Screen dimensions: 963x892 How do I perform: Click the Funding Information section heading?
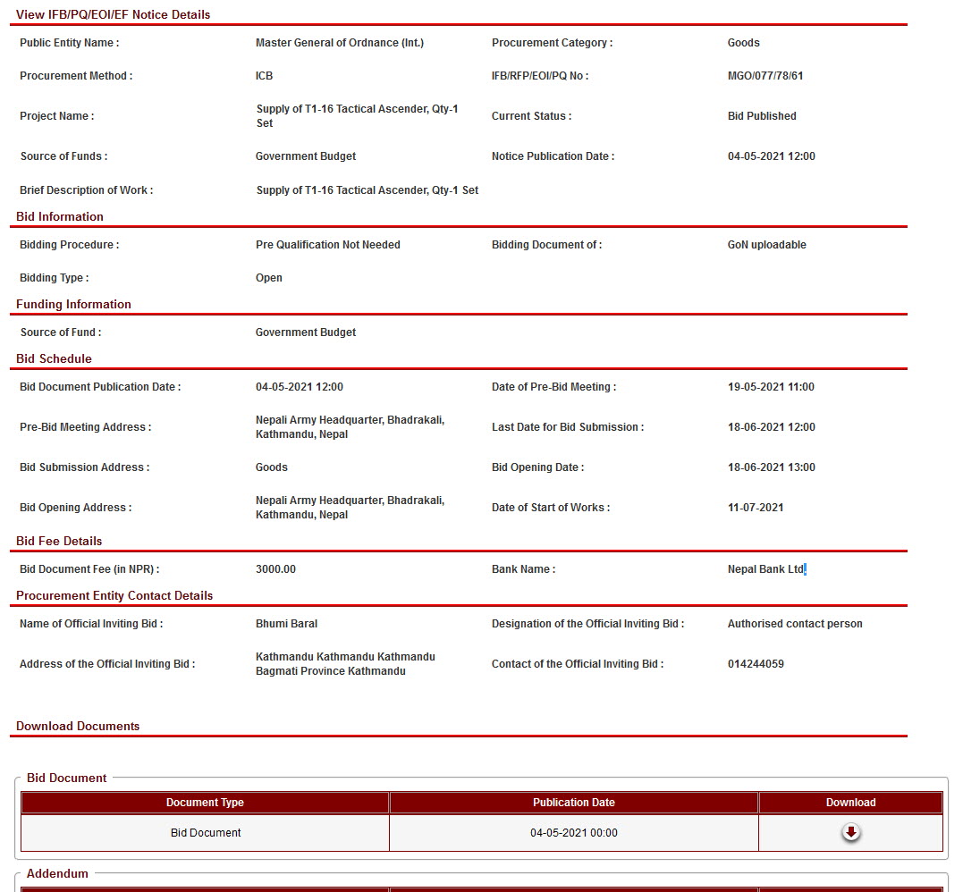73,304
